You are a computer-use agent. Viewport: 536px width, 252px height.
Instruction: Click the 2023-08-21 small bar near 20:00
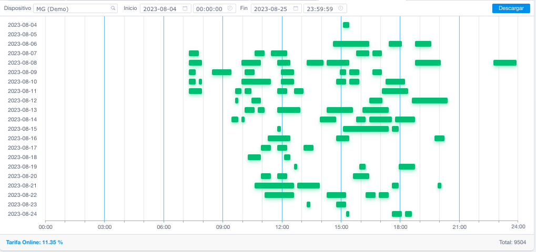point(439,185)
